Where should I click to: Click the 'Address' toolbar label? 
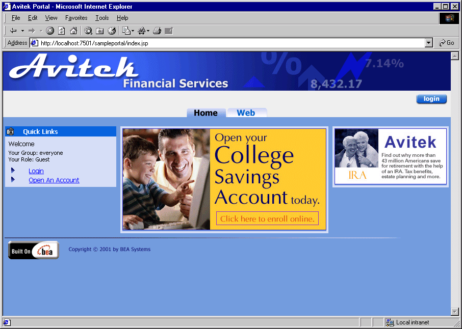tap(17, 43)
